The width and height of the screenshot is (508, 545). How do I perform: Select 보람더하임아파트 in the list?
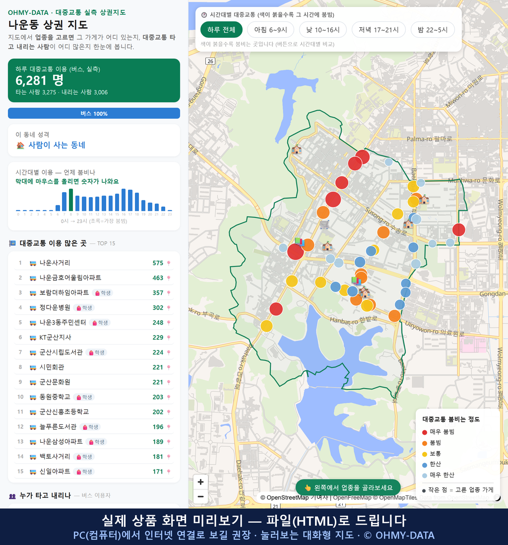[94, 293]
